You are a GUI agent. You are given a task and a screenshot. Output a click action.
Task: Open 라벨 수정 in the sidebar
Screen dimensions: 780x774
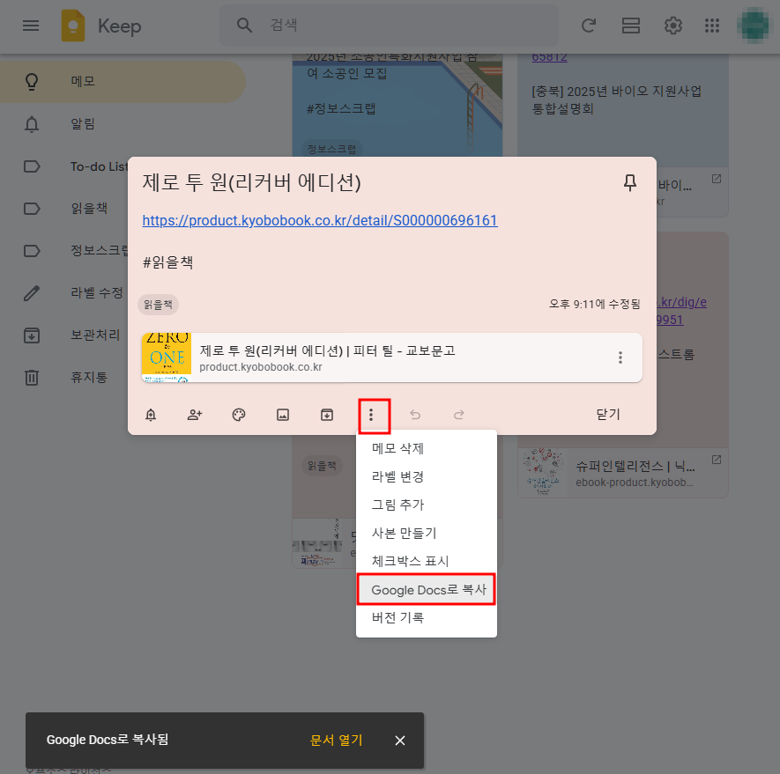[96, 293]
